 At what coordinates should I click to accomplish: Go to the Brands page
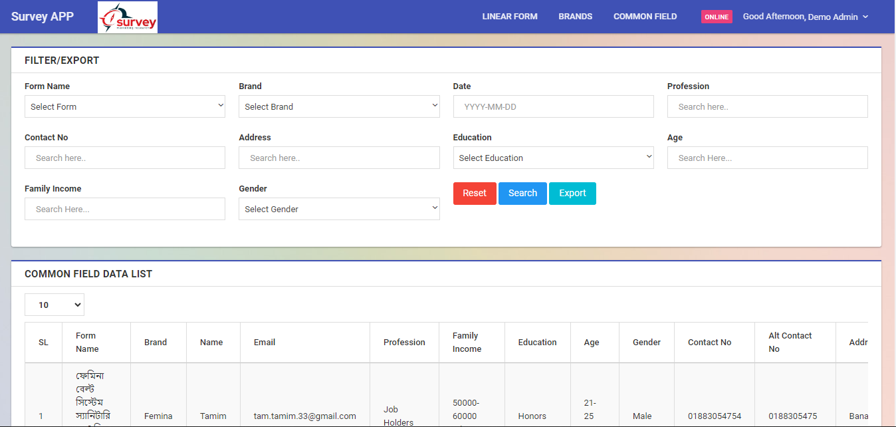[575, 17]
